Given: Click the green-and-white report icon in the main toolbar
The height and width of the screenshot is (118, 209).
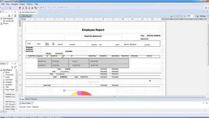Looking at the screenshot, I should coord(26,8).
